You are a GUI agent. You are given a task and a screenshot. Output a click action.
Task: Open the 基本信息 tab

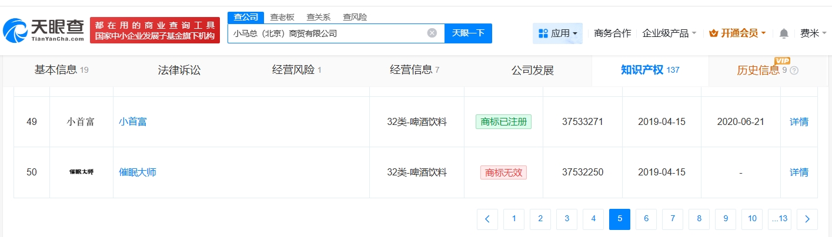tap(62, 70)
